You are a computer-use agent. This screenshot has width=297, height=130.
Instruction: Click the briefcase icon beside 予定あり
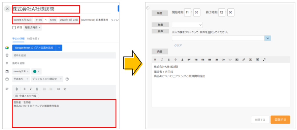7,79
